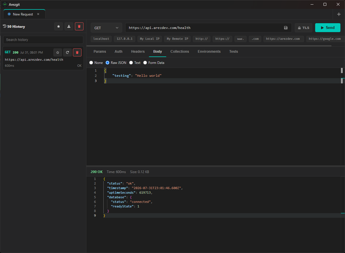345x253 pixels.
Task: Save the request using the floppy disk icon
Action: coord(286,28)
